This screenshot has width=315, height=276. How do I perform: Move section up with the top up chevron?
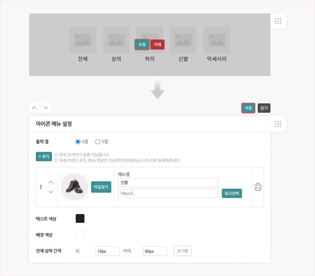click(34, 108)
